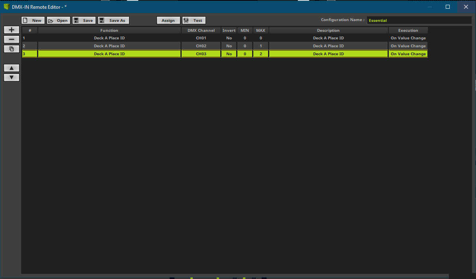The width and height of the screenshot is (476, 279).
Task: Move the selected entry down with the down arrow
Action: coord(11,77)
